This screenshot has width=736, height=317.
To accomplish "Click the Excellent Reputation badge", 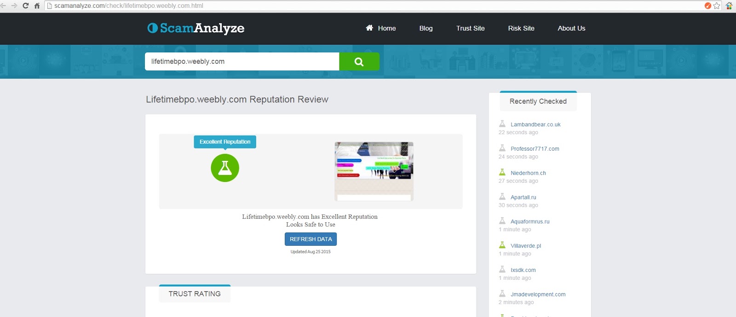I will [x=225, y=142].
